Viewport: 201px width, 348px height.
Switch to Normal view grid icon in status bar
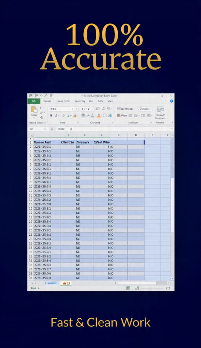128,288
